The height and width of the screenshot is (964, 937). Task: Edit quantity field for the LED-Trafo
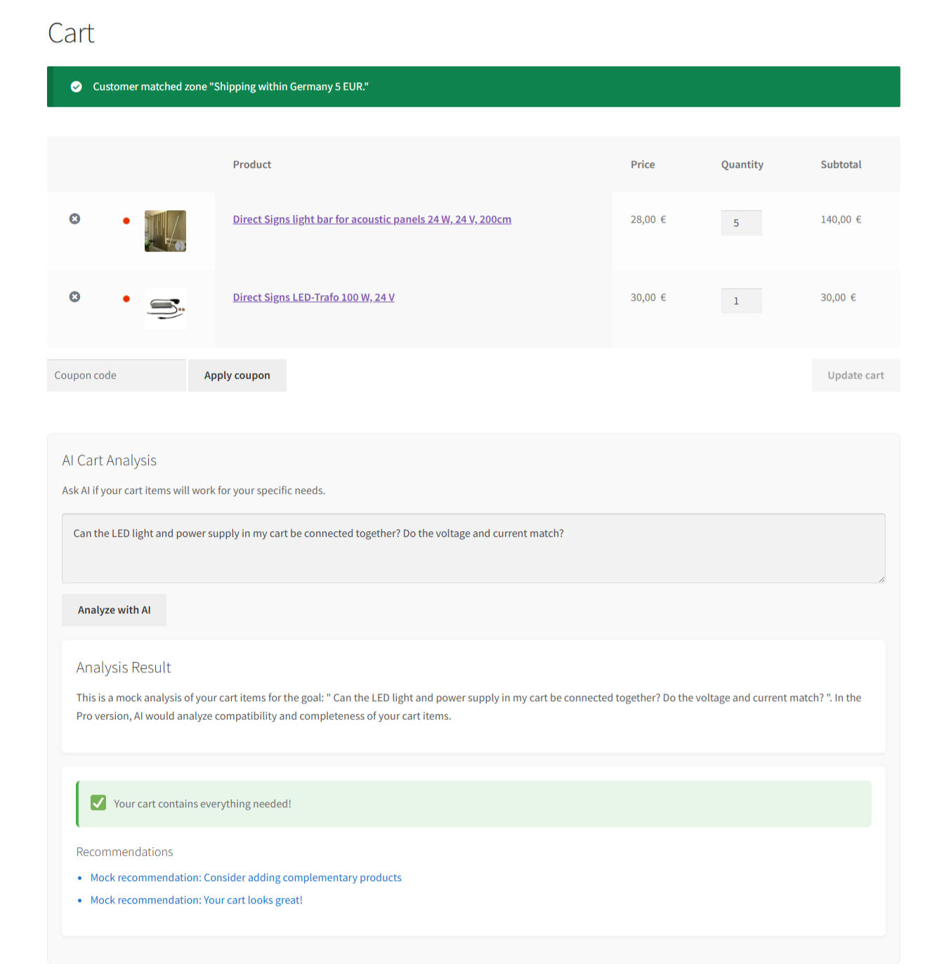click(741, 301)
